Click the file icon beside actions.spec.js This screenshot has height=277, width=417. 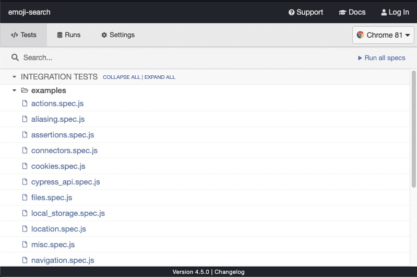pos(25,103)
